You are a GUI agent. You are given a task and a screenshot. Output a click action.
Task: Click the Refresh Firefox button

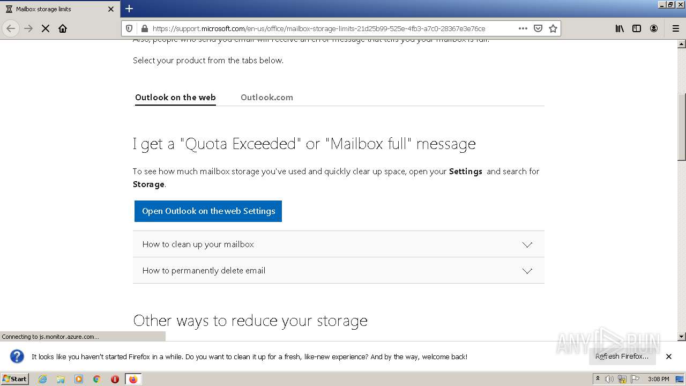622,357
